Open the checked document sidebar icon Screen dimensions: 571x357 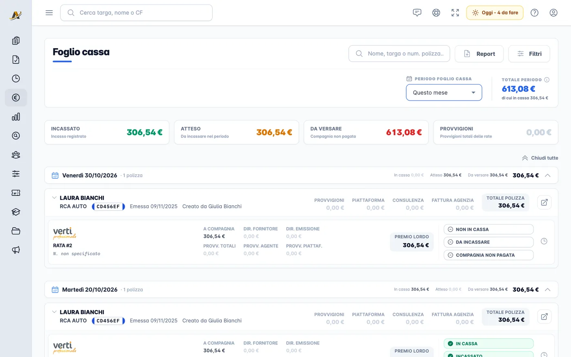coord(16,60)
